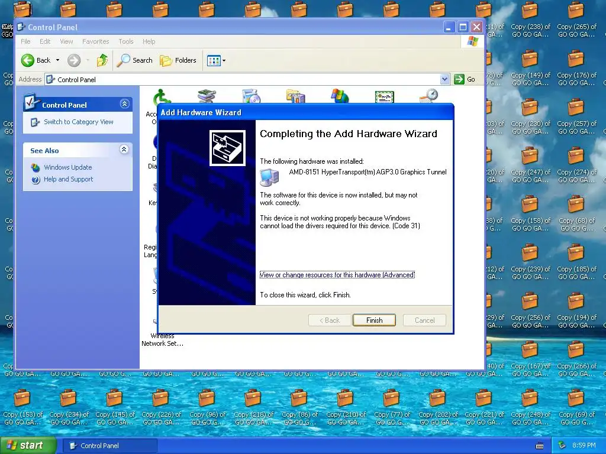
Task: Click Safely Remove Hardware tray icon
Action: pos(562,446)
